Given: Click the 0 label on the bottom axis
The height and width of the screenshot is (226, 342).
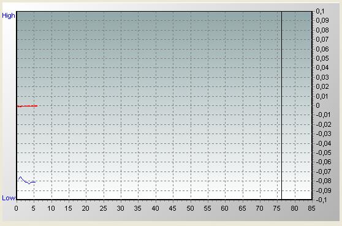Looking at the screenshot, I should click(x=16, y=208).
